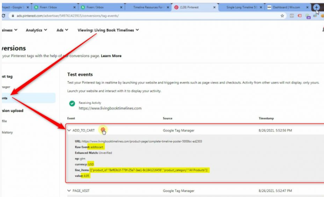Open the Analytics dropdown menu
The height and width of the screenshot is (197, 324).
(x=36, y=30)
